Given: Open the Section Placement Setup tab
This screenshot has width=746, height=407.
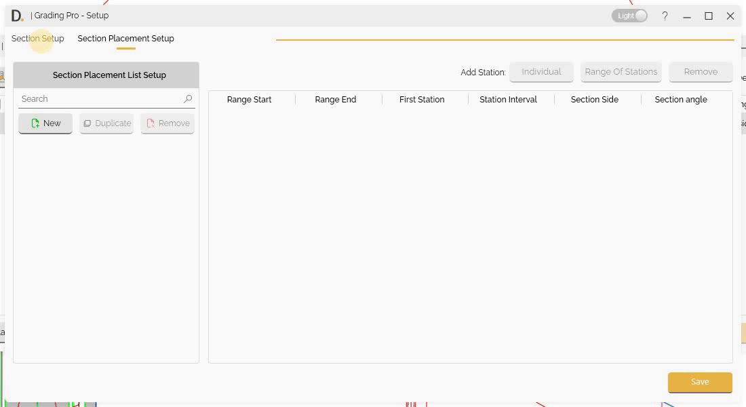Looking at the screenshot, I should pos(125,39).
